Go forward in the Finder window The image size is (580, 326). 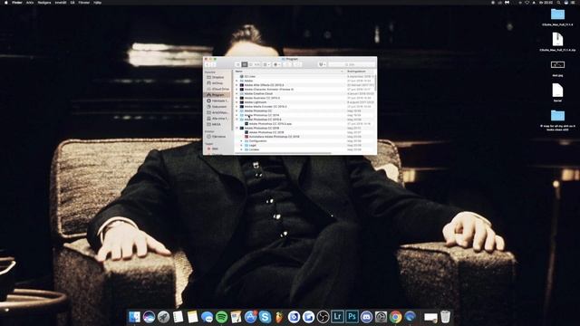(214, 64)
